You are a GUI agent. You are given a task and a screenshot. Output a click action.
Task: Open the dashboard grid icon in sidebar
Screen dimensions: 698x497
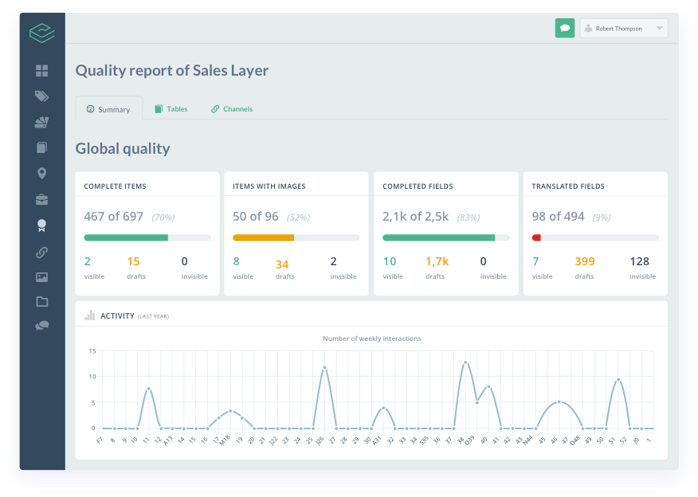click(42, 71)
